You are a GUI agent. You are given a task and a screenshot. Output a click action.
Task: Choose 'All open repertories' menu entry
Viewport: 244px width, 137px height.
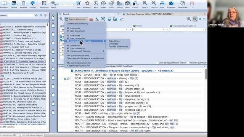tap(76, 38)
